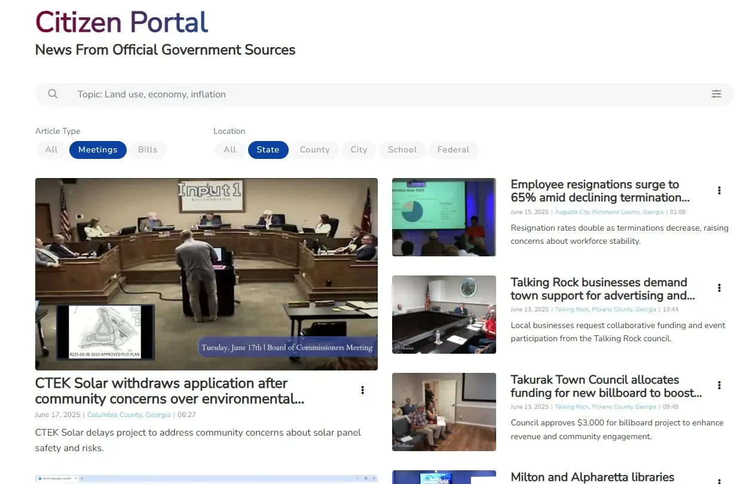Open three-dot menu for Talking Rock businesses article
The image size is (740, 484).
pos(719,288)
